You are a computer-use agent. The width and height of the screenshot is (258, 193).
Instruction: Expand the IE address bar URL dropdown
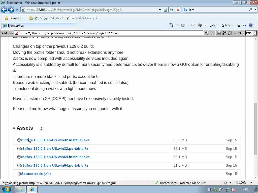(x=159, y=10)
